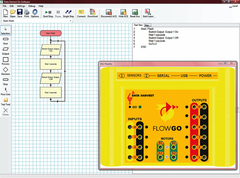Activate the Delete tool

pos(5,111)
